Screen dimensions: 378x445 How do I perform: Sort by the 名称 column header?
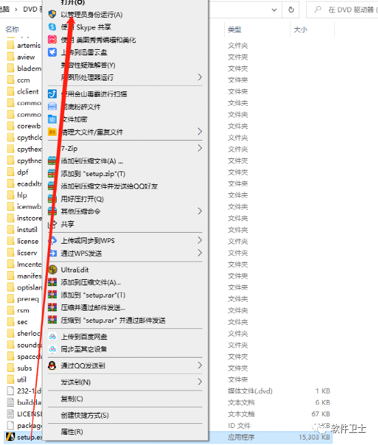[x=12, y=29]
